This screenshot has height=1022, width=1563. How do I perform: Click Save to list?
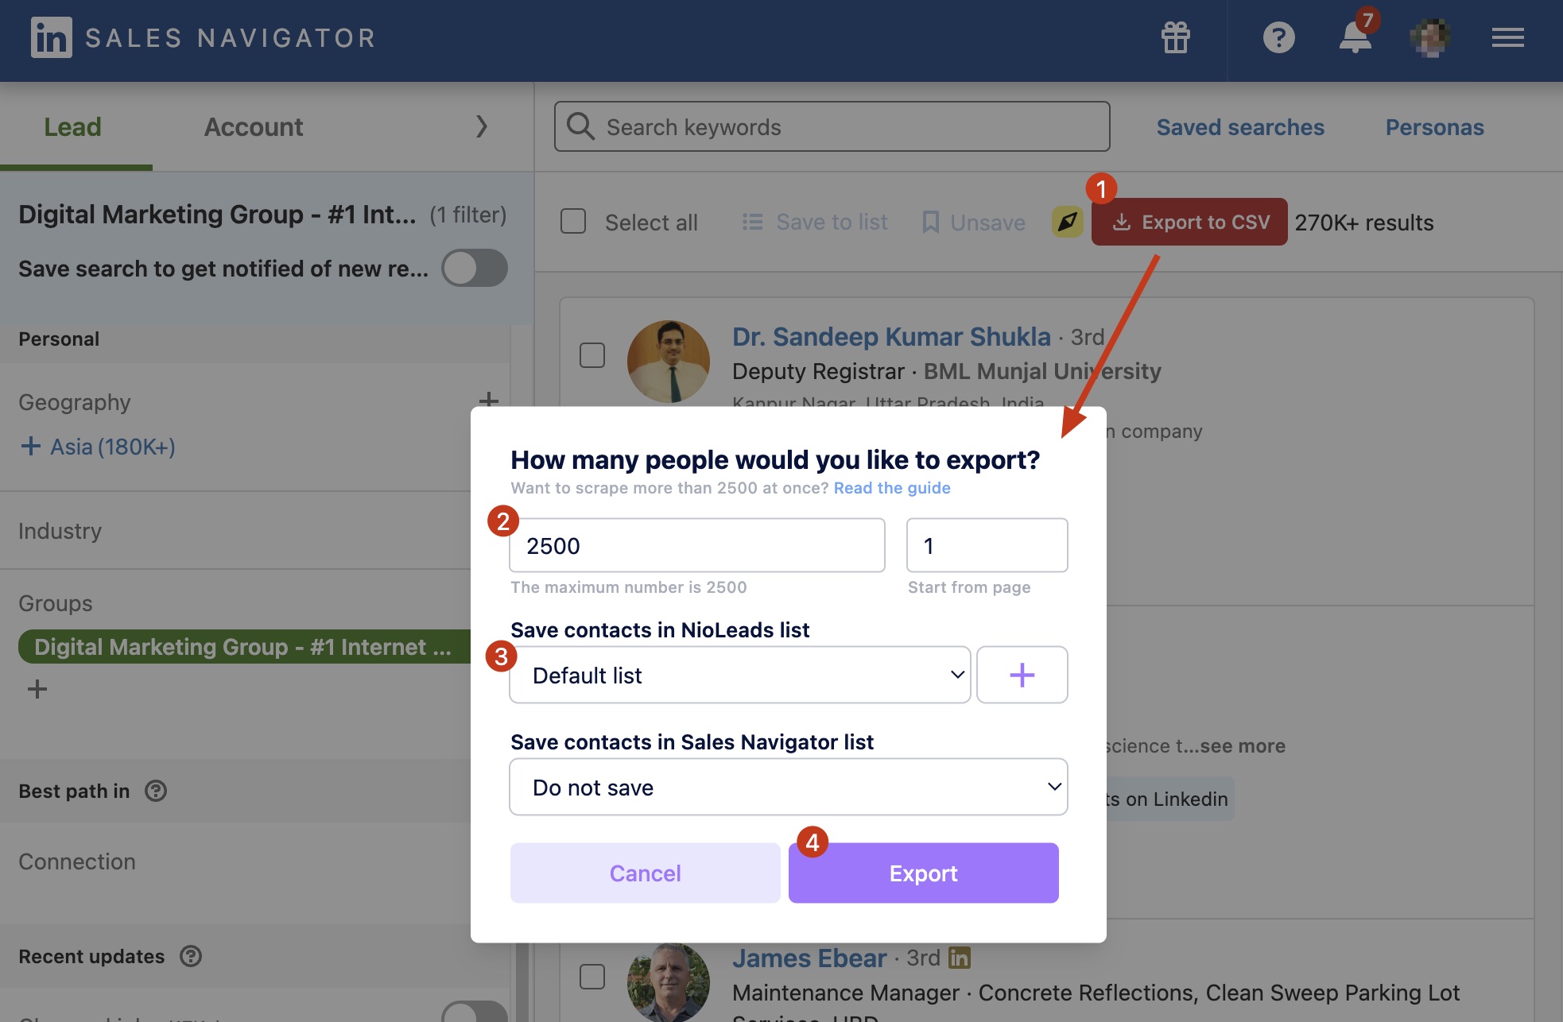814,222
